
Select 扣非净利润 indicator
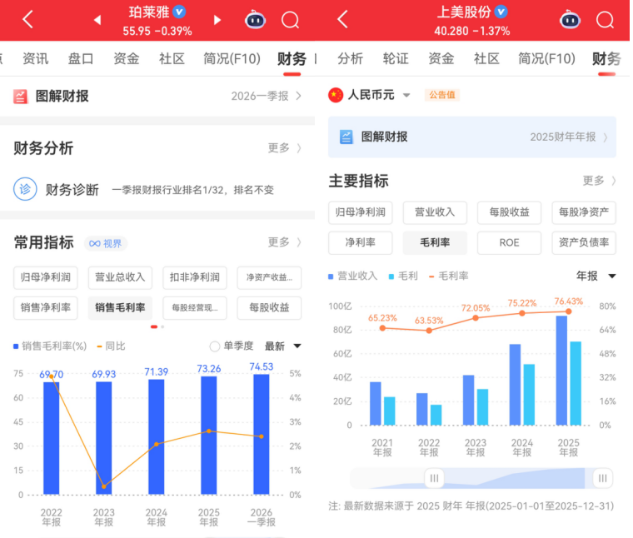click(x=195, y=277)
